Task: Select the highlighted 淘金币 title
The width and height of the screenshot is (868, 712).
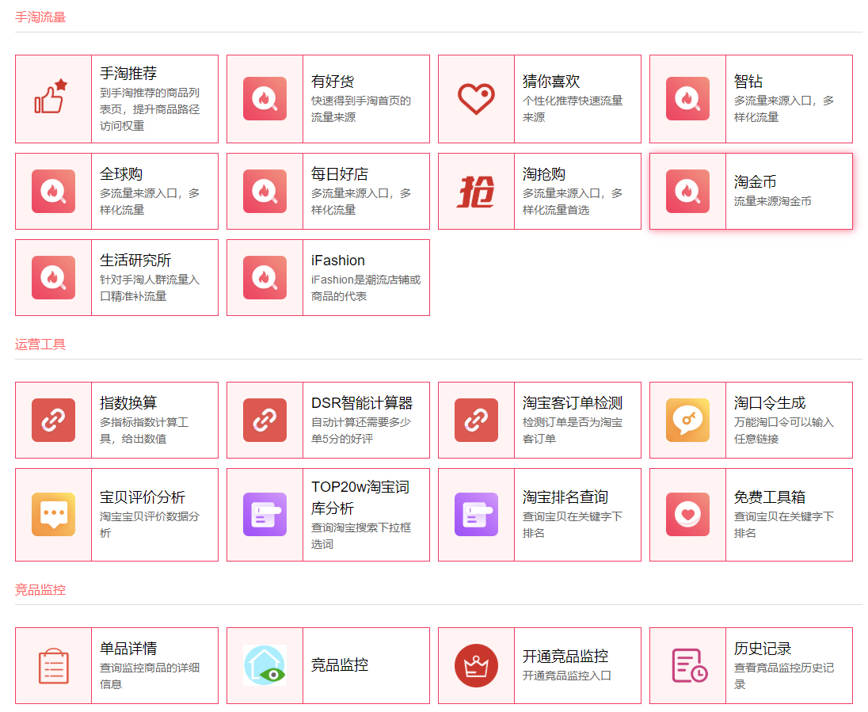Action: 755,181
